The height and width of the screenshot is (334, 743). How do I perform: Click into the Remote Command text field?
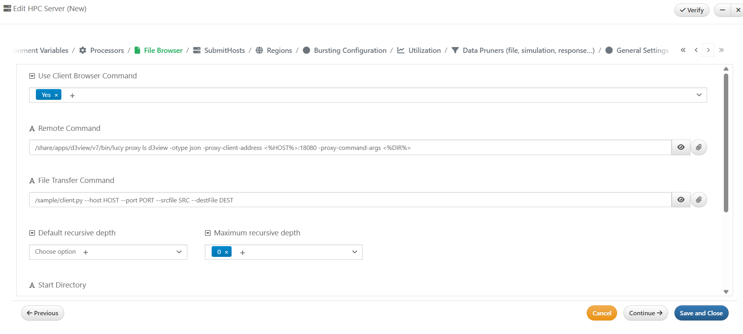pos(350,148)
